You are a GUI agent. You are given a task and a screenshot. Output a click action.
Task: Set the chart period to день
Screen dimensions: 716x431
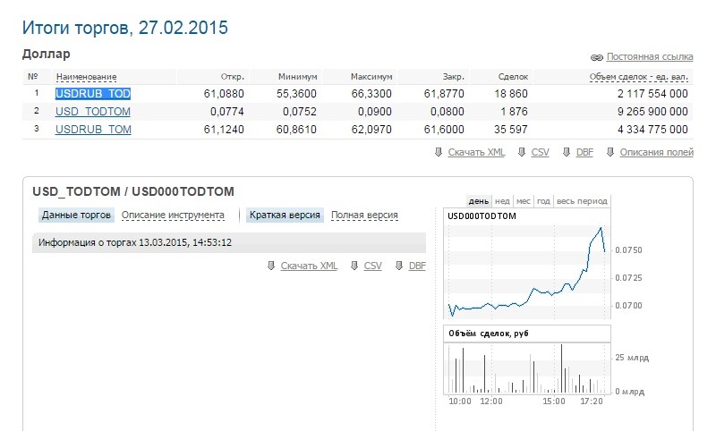pyautogui.click(x=478, y=201)
